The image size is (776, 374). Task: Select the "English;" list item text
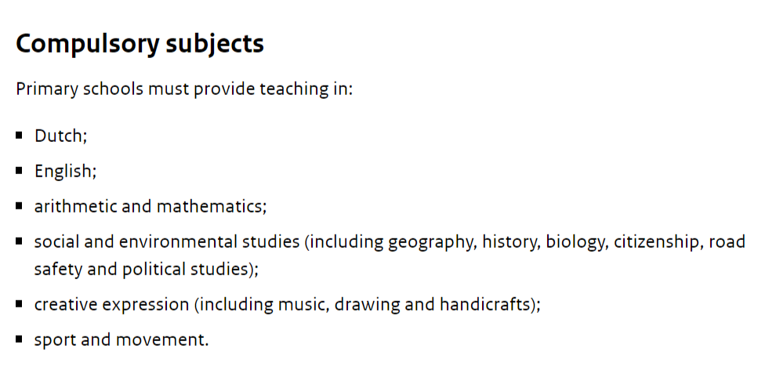[65, 171]
